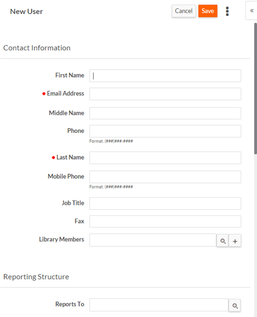Click into the Fax field
Image resolution: width=257 pixels, height=317 pixels.
tap(165, 221)
